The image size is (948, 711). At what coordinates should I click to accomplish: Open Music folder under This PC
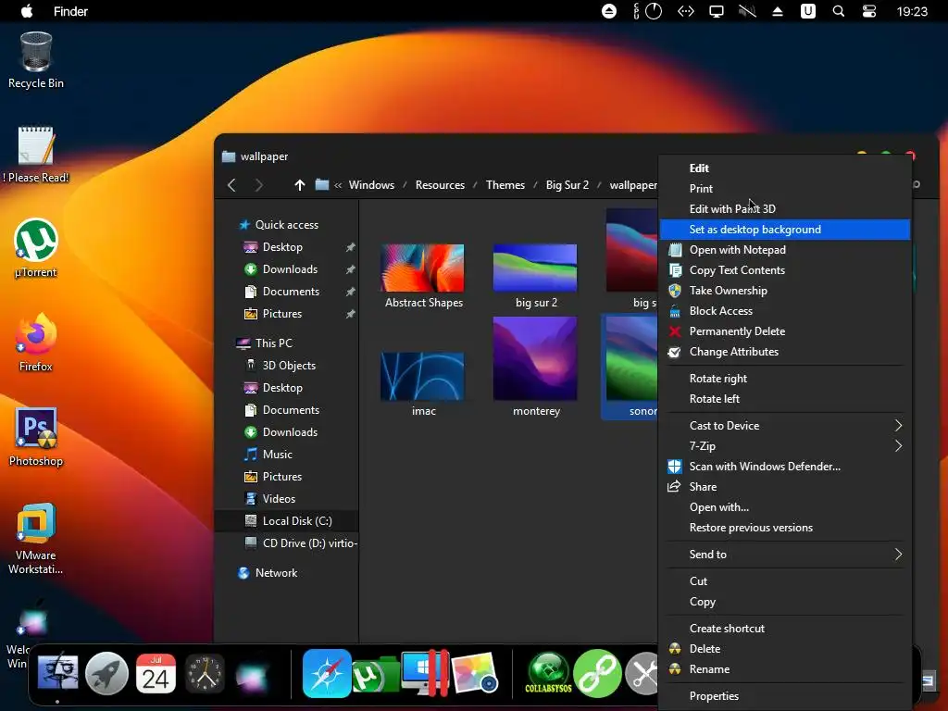pos(277,455)
